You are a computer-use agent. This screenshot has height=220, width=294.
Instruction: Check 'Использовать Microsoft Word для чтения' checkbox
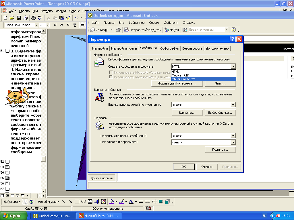pyautogui.click(x=111, y=77)
